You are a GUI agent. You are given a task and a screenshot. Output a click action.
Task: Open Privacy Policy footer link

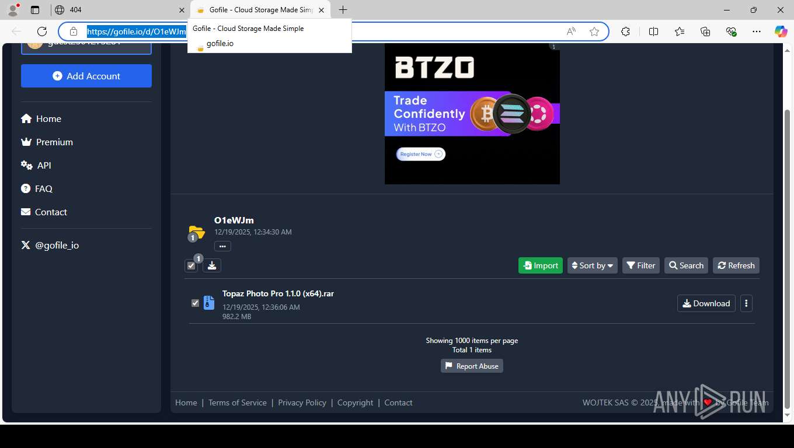pyautogui.click(x=302, y=402)
